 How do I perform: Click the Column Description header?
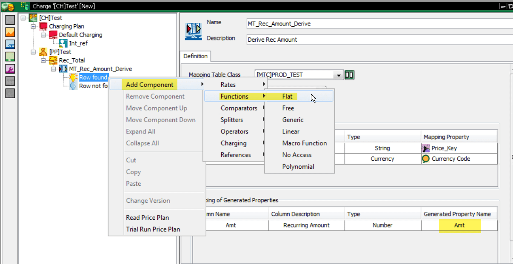[306, 214]
